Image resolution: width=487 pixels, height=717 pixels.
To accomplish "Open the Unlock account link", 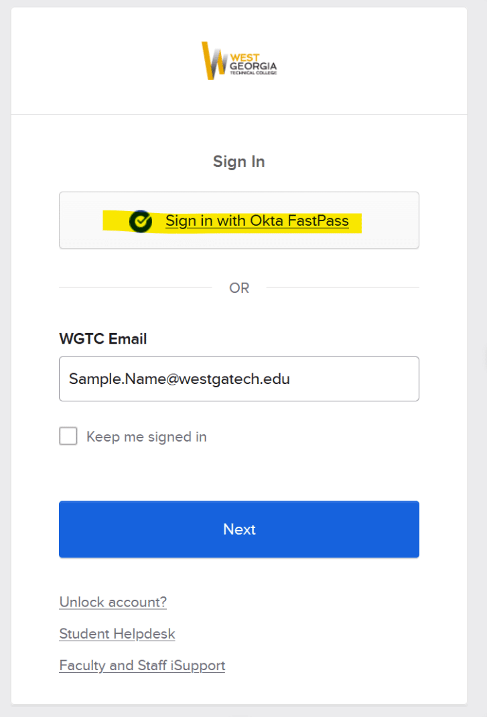I will [x=113, y=602].
